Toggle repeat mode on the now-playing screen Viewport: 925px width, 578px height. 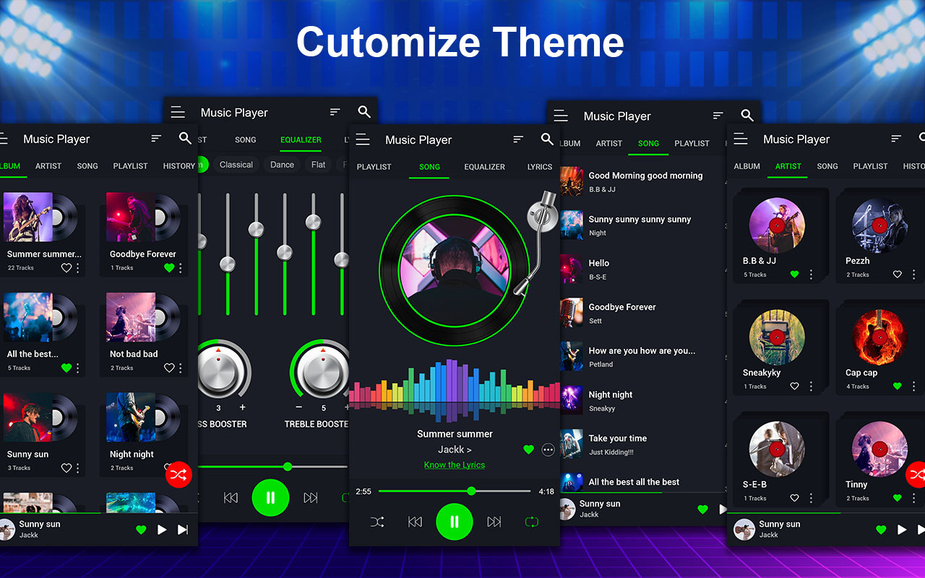pyautogui.click(x=532, y=522)
